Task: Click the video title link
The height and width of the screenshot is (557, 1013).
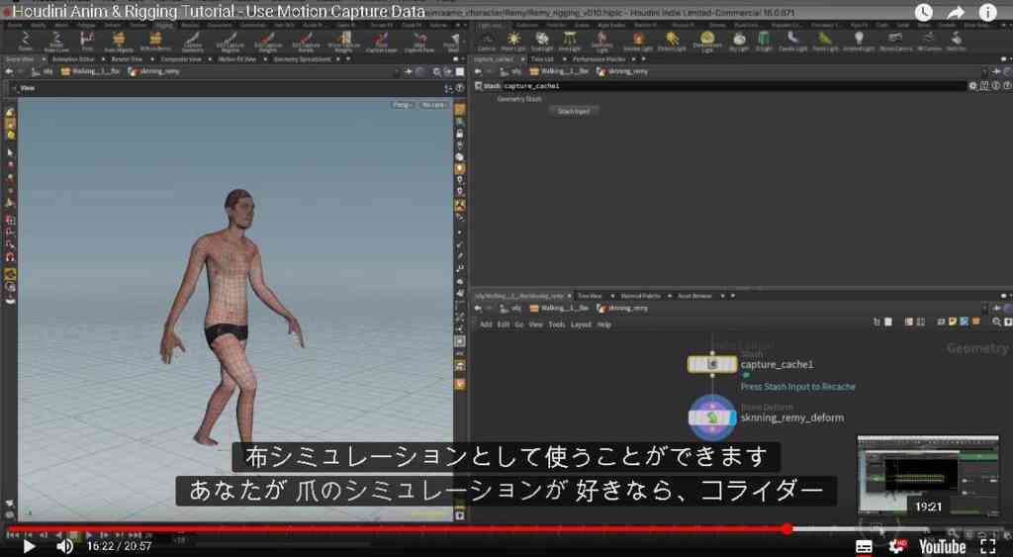Action: [219, 12]
